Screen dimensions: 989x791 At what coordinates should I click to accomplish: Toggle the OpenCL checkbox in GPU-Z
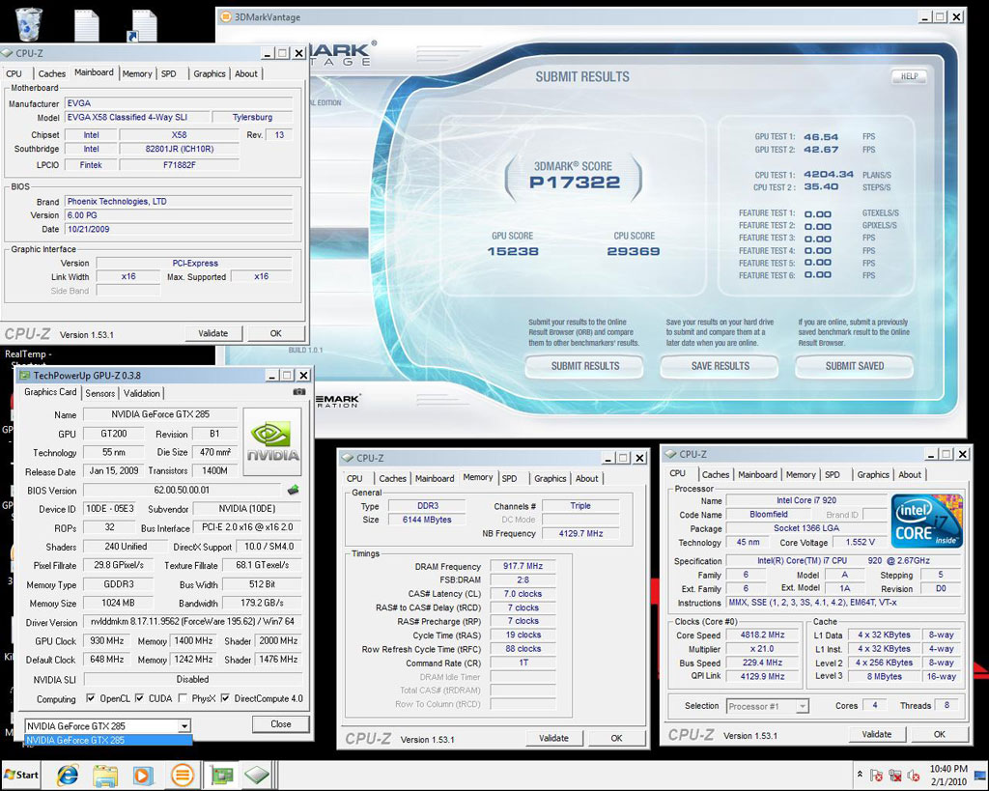(91, 699)
